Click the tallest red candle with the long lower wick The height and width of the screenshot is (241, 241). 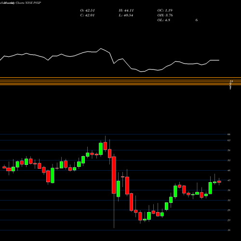114,175
